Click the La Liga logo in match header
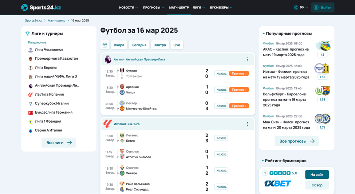355x194 pixels. (107, 124)
